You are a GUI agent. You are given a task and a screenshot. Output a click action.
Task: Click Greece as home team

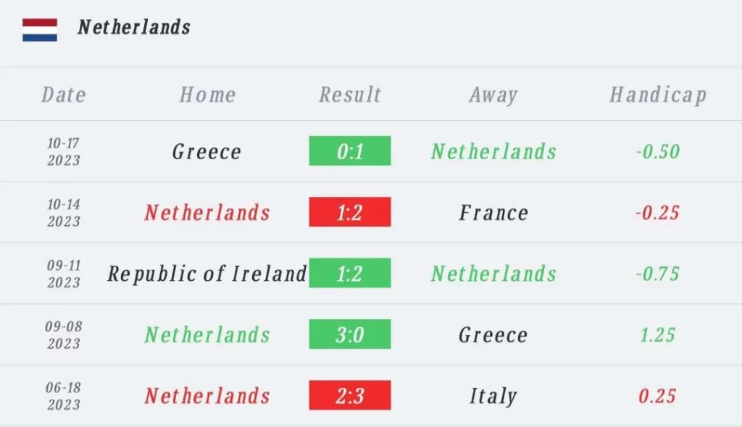point(207,152)
